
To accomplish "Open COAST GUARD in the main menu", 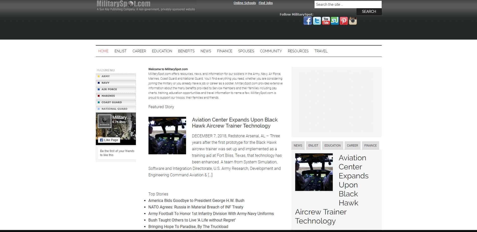I will coord(116,102).
